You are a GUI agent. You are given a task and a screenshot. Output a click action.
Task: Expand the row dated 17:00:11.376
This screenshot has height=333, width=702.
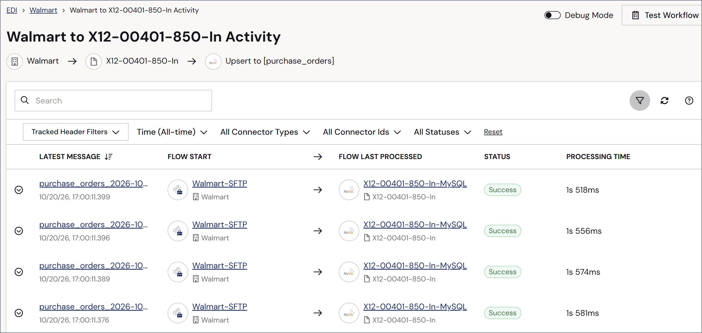pos(19,313)
